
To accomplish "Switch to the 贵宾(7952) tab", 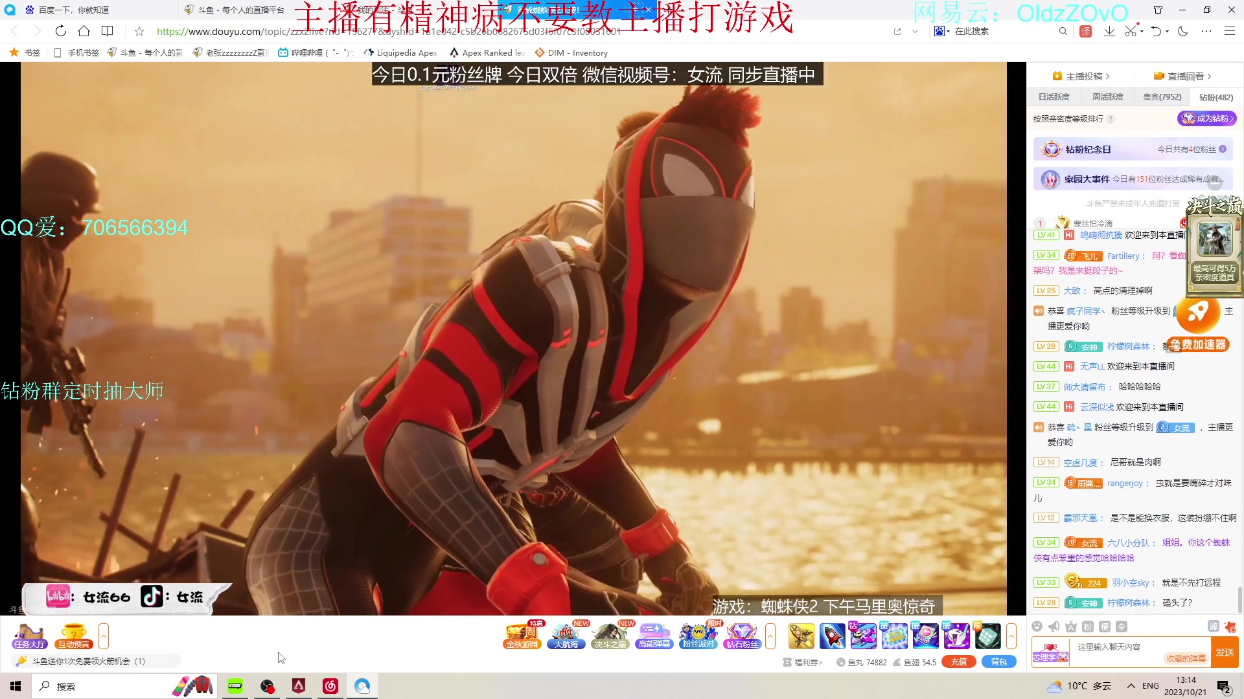I will [1162, 97].
